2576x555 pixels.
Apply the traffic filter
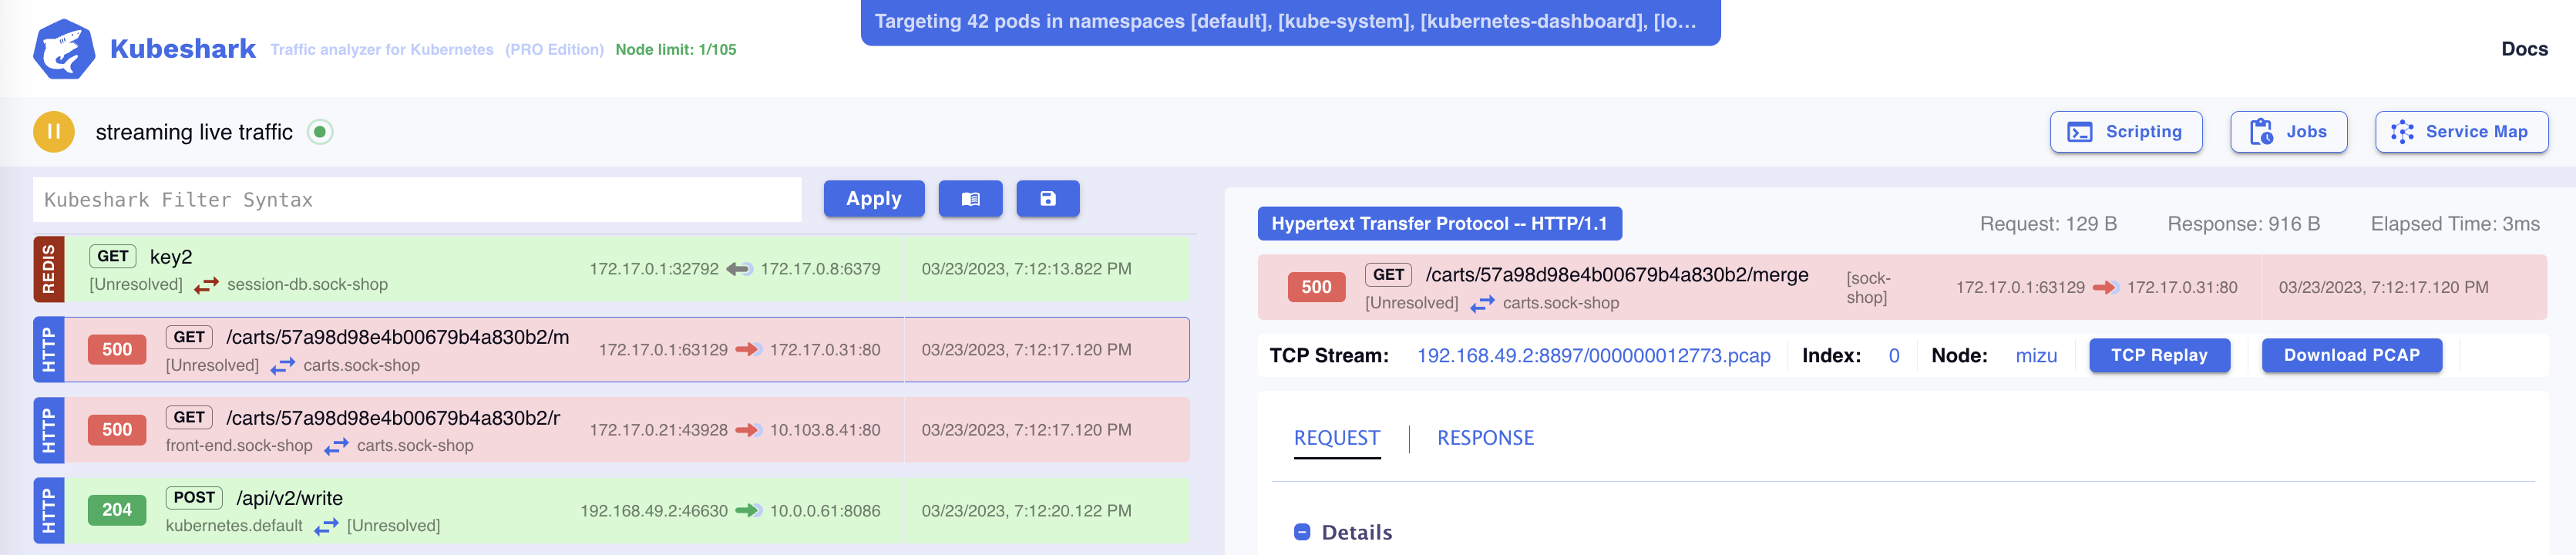873,199
